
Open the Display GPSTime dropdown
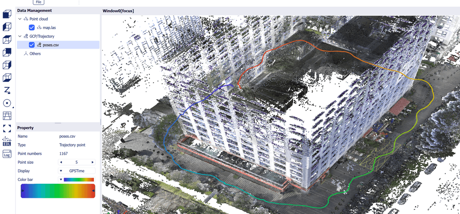[77, 171]
